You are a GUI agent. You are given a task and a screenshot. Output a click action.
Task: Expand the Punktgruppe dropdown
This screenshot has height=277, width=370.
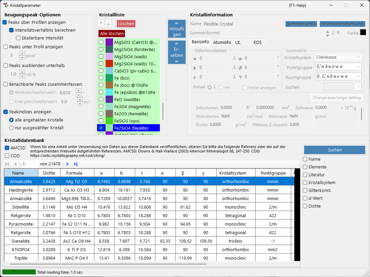pos(338,67)
